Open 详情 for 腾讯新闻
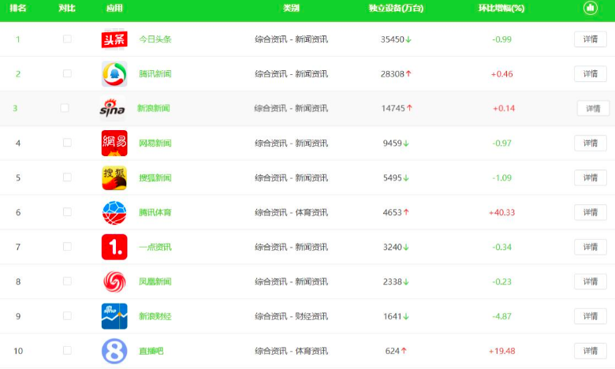This screenshot has width=615, height=369. (x=591, y=74)
